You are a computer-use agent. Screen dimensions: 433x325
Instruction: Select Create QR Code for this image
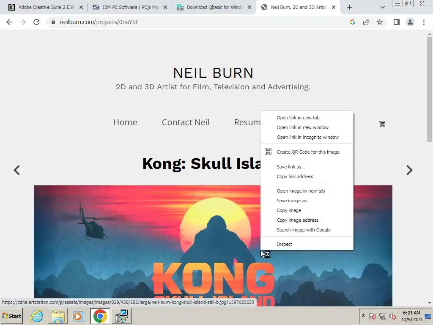tap(307, 152)
